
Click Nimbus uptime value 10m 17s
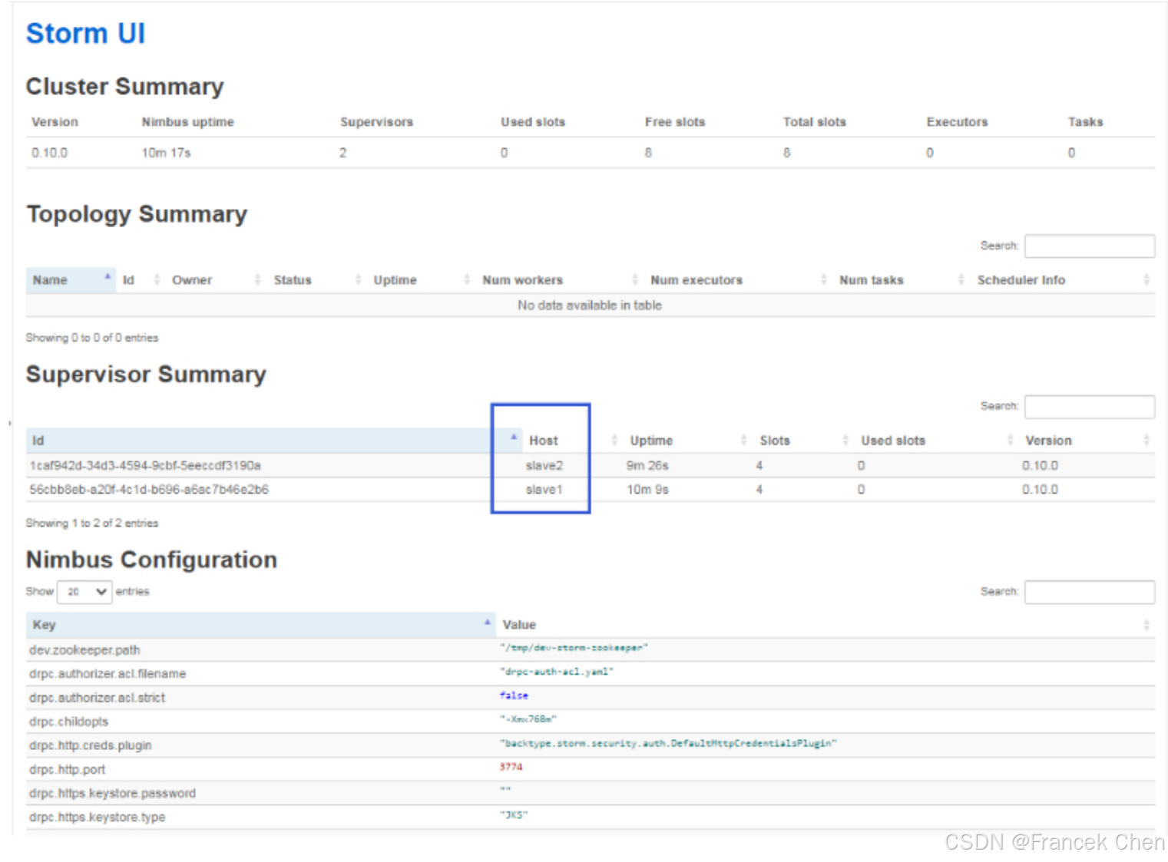pyautogui.click(x=166, y=153)
